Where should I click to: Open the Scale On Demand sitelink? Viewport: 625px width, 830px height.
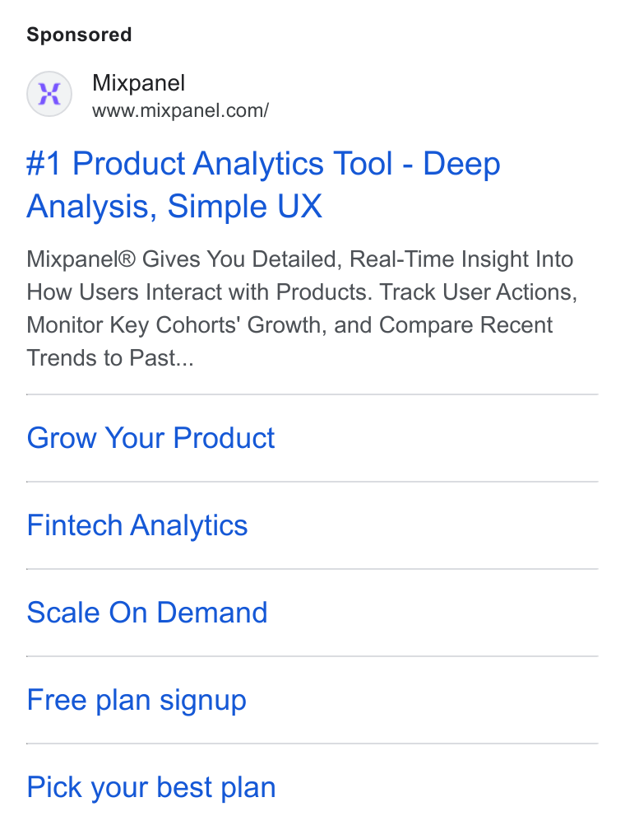click(147, 613)
